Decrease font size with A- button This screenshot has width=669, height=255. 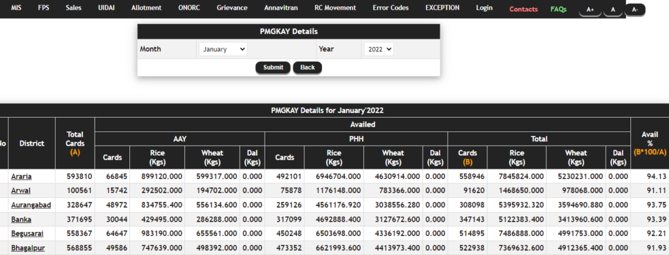(x=635, y=9)
